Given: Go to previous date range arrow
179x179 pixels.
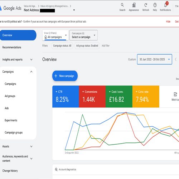Looking at the screenshot, I should 175,59.
